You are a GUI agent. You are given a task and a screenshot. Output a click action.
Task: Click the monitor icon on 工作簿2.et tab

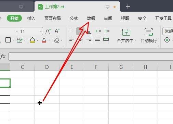pos(107,7)
